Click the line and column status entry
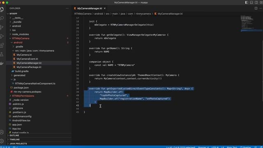Screen dimensions: 263x148 click(x=181, y=147)
